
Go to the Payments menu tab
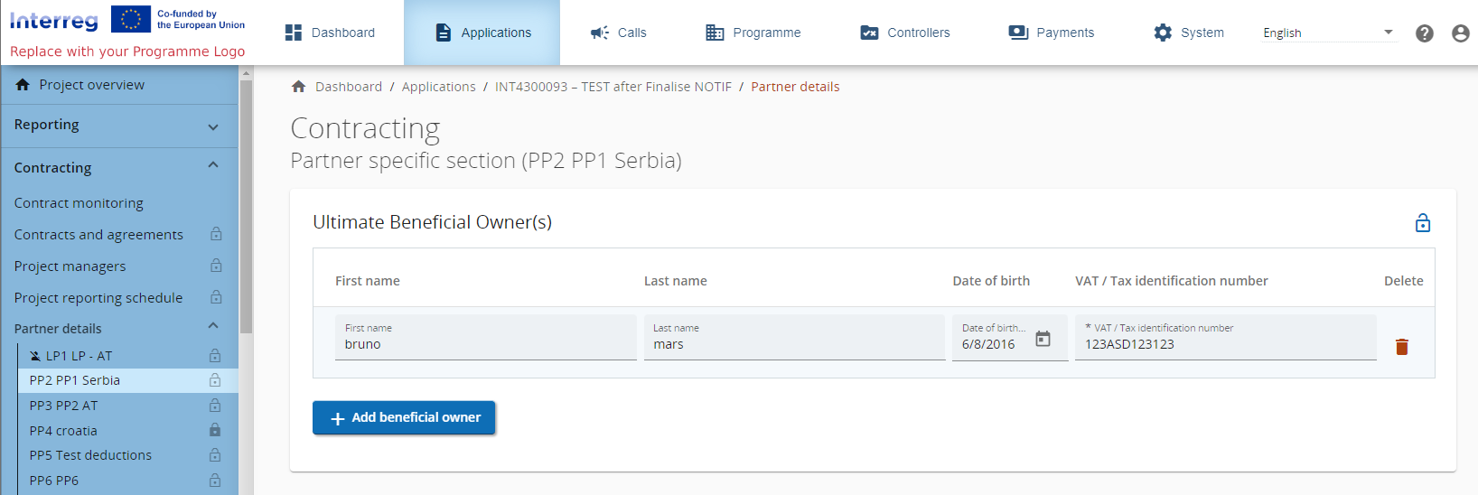click(x=1052, y=33)
